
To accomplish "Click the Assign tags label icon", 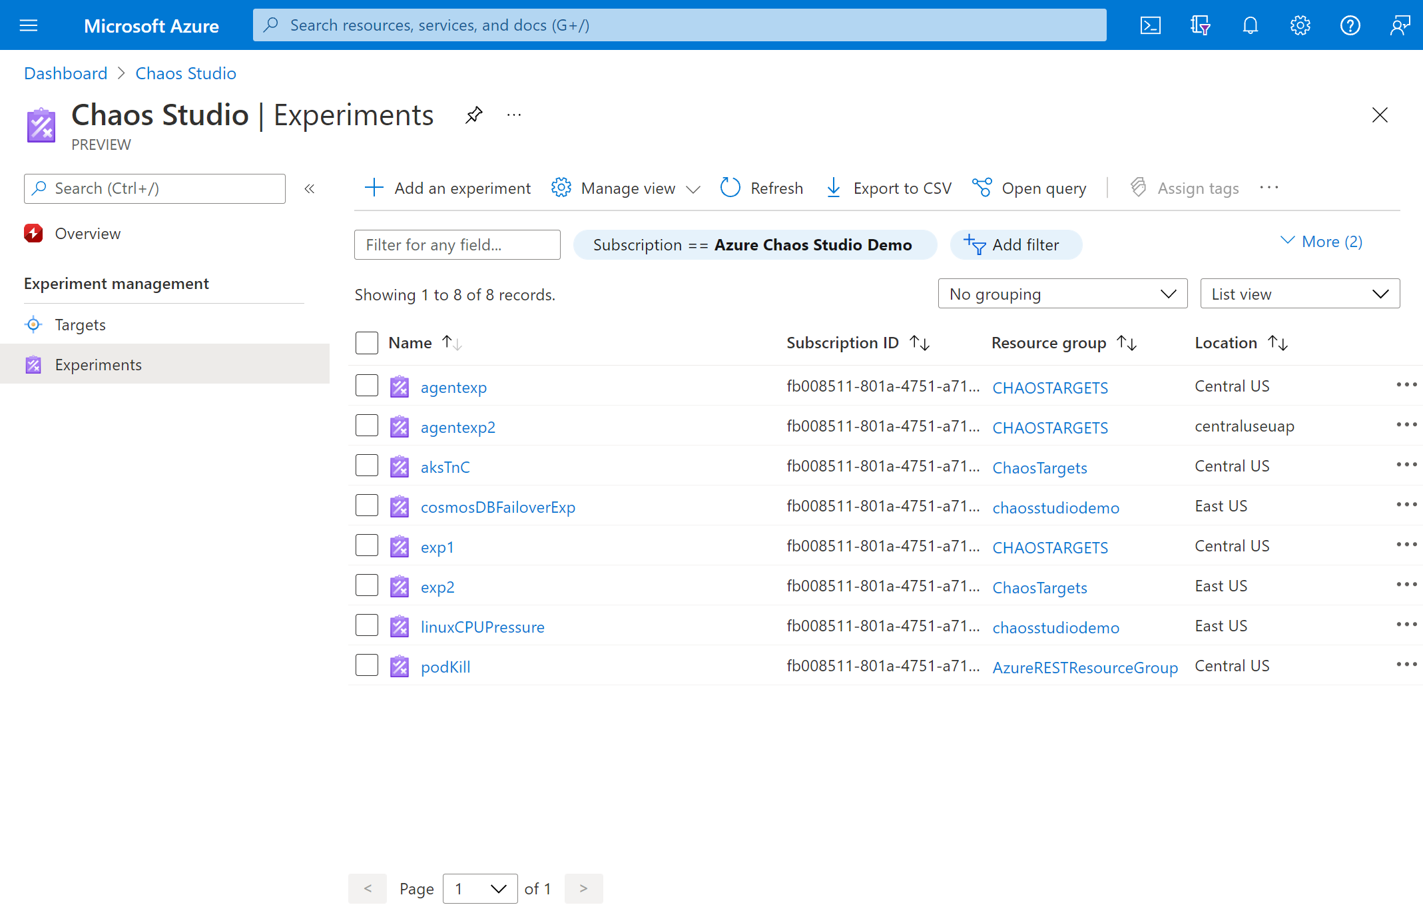I will 1140,188.
